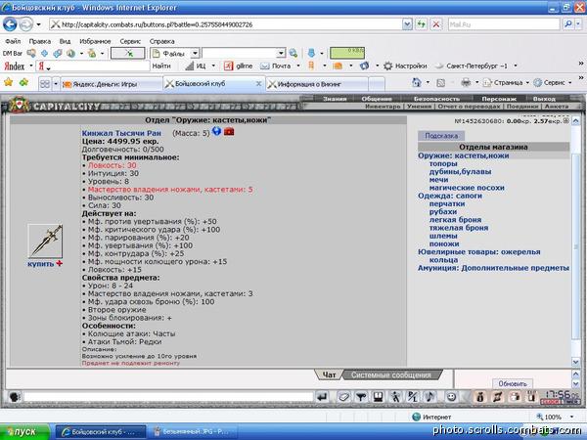
Task: Click the dagger item thumbnail
Action: click(45, 242)
